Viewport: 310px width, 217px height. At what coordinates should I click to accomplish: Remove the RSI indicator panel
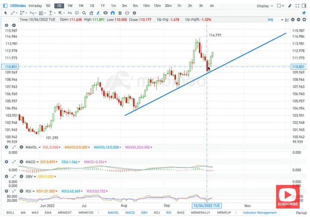pos(22,191)
